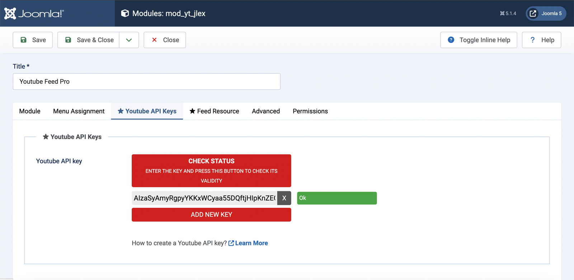The height and width of the screenshot is (280, 574).
Task: Select the Youtube API Keys tab
Action: click(x=147, y=111)
